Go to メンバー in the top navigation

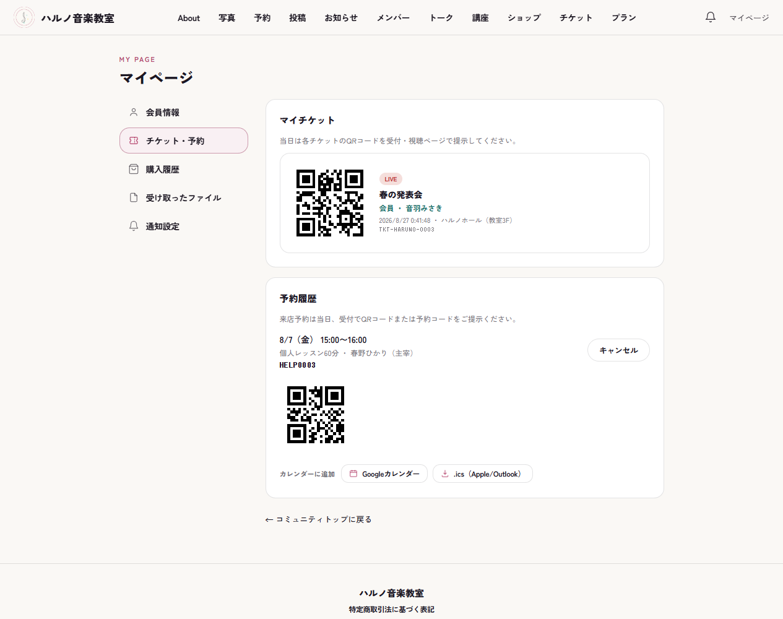pyautogui.click(x=394, y=18)
